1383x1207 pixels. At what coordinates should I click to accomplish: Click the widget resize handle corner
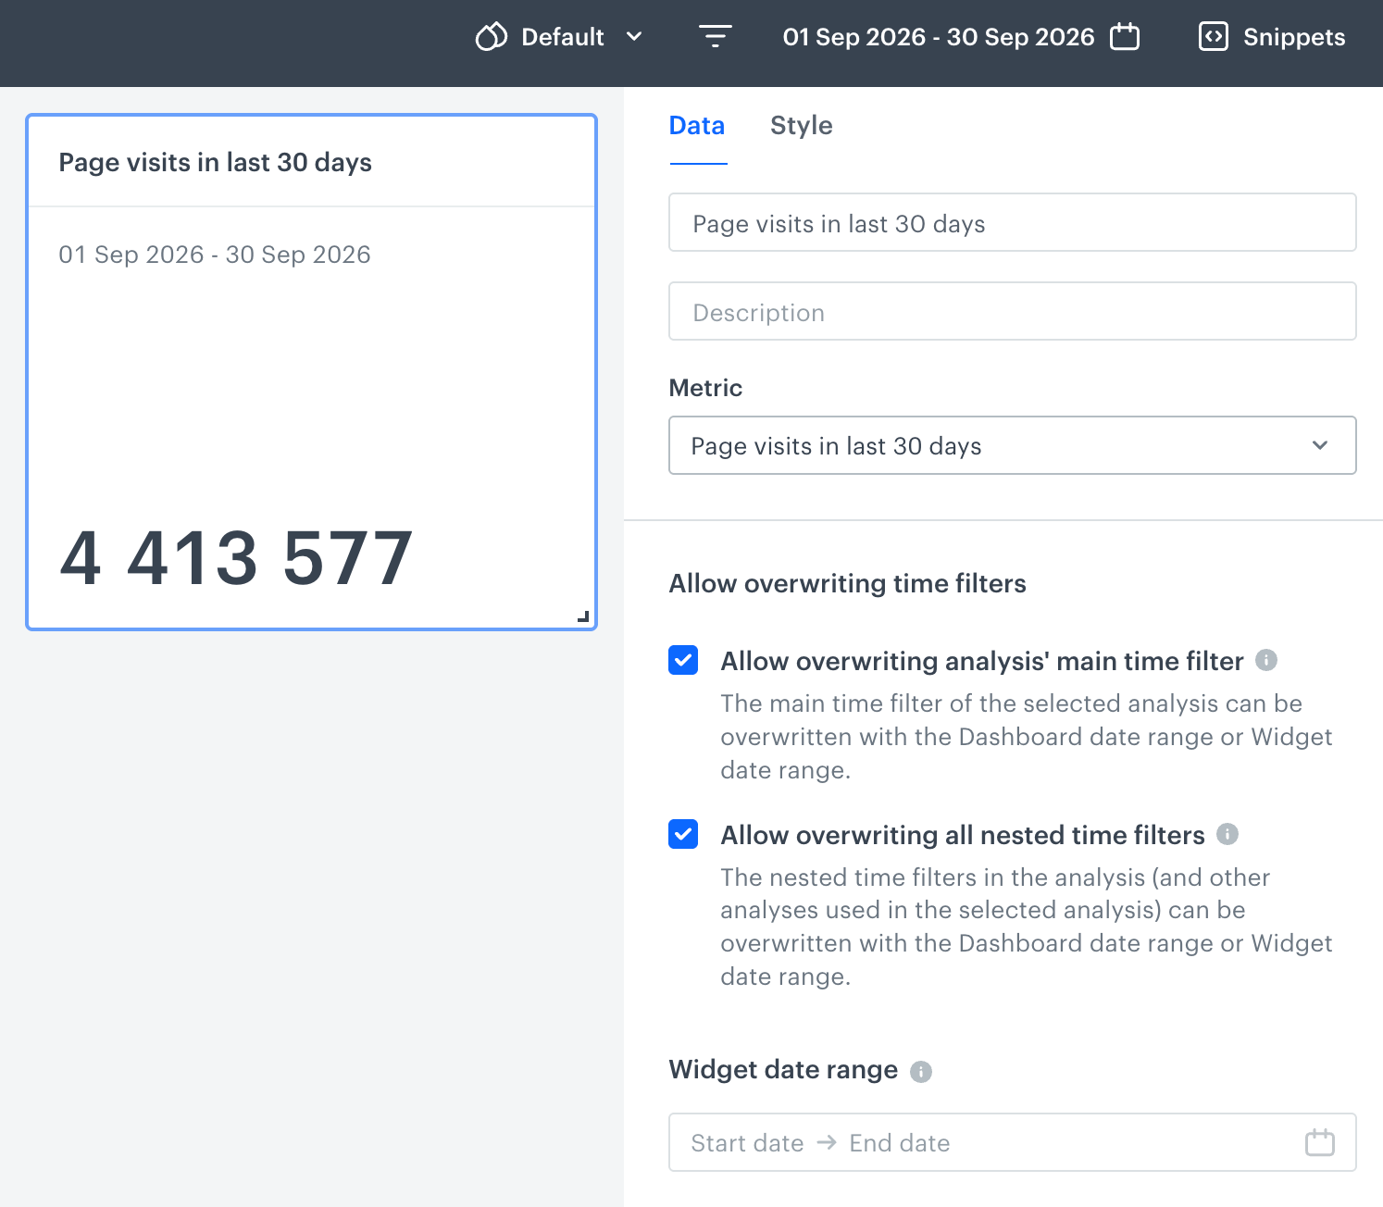(x=583, y=616)
